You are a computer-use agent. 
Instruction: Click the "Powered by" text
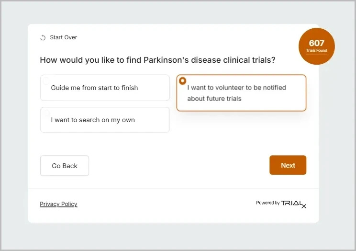(267, 203)
